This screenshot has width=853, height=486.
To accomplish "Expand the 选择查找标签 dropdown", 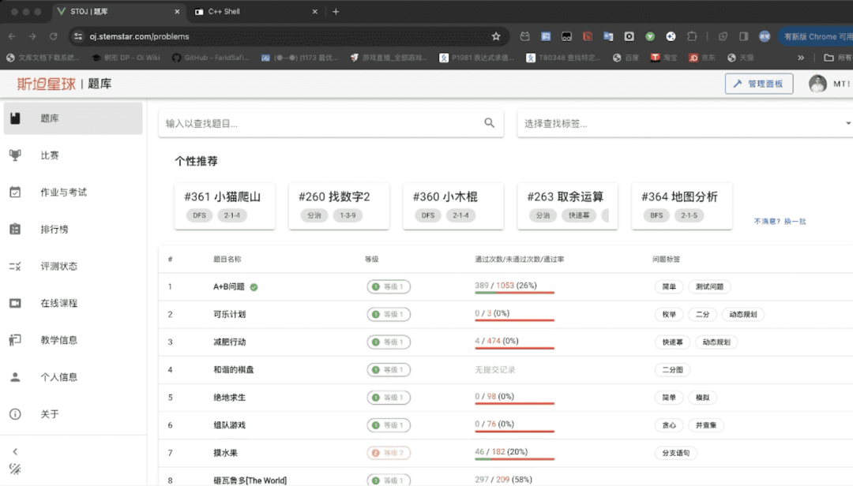I will pyautogui.click(x=847, y=124).
